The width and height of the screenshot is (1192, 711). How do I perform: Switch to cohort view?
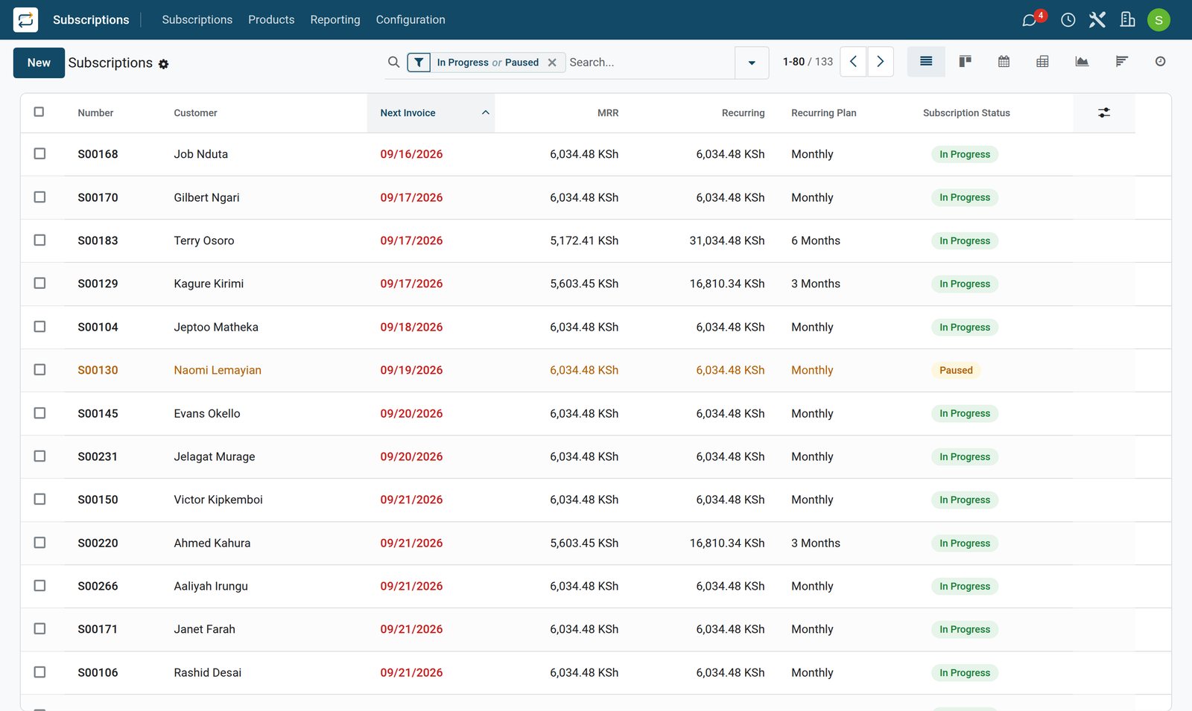pyautogui.click(x=1121, y=62)
